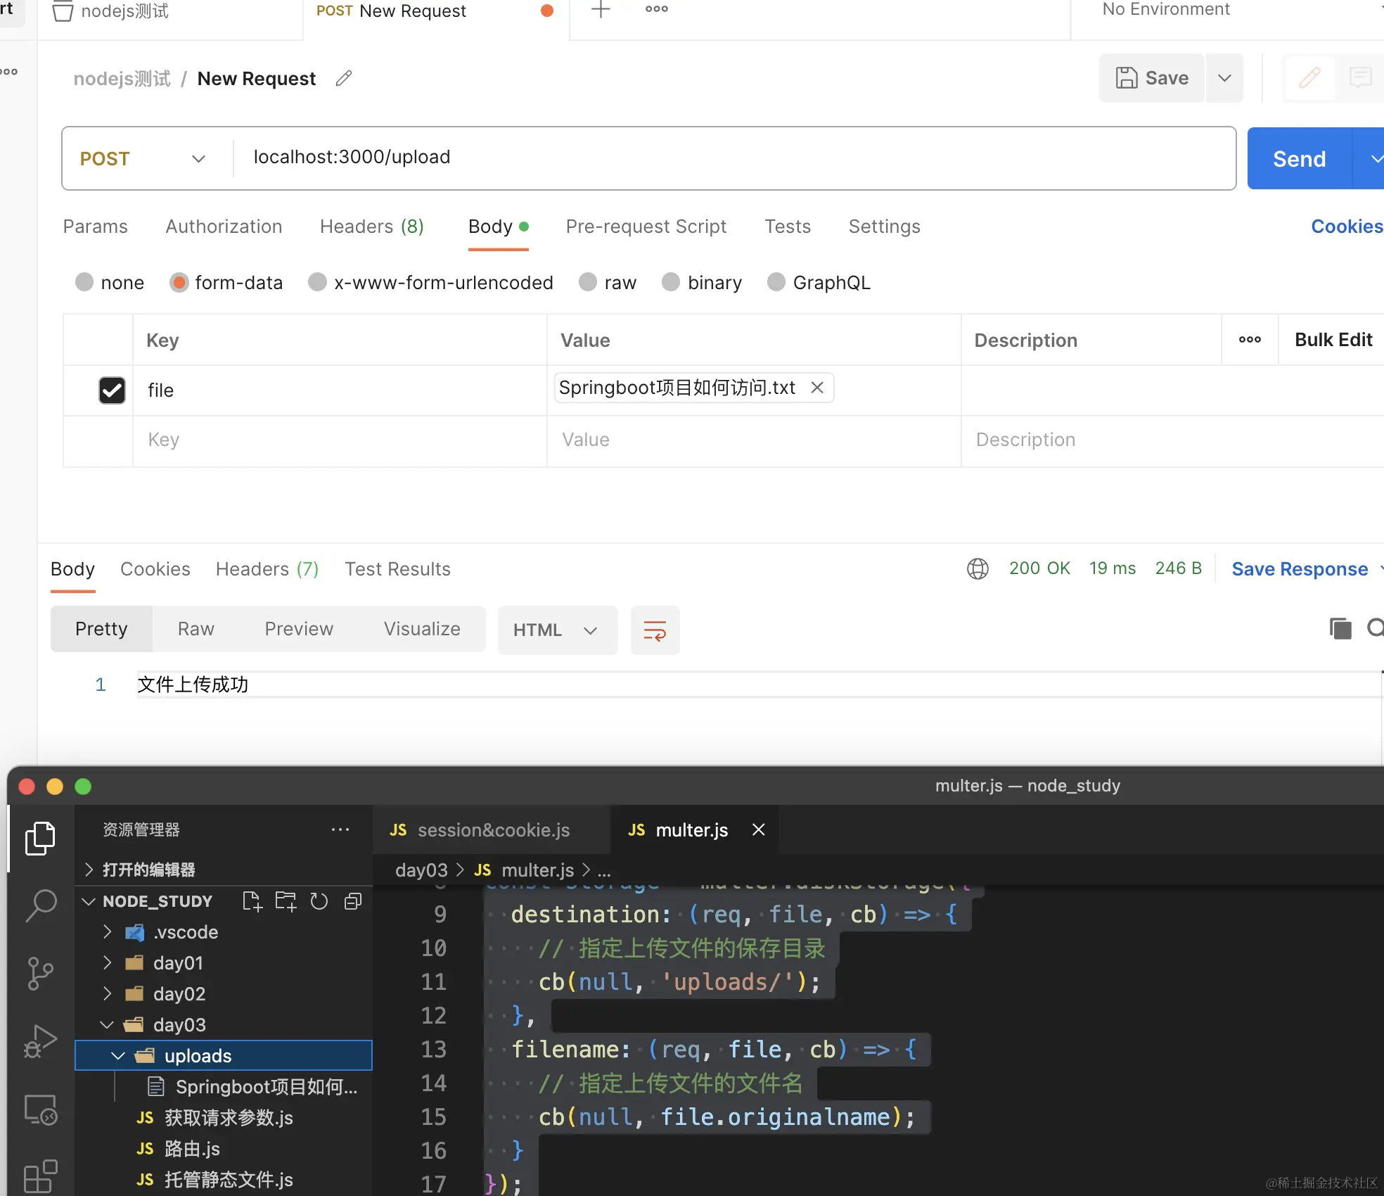
Task: Open the HTML response format dropdown
Action: [556, 630]
